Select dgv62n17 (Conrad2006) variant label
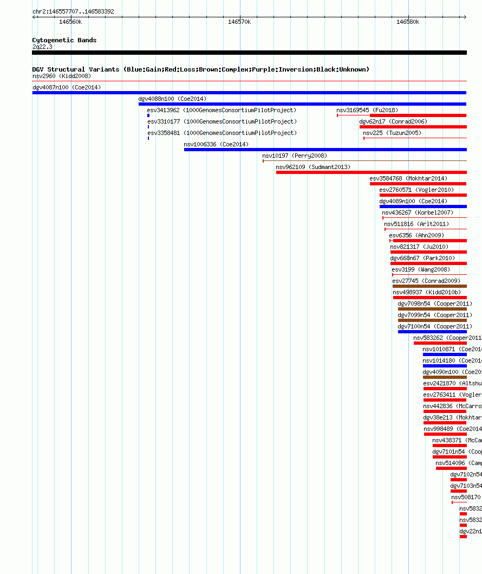Image resolution: width=482 pixels, height=574 pixels. [393, 121]
